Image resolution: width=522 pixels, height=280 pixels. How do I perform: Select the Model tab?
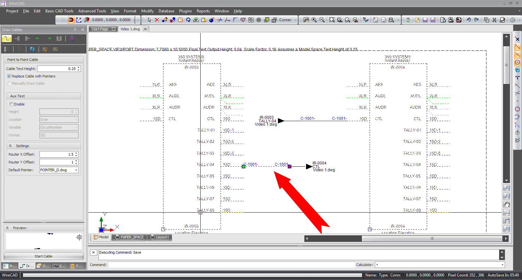(101, 237)
